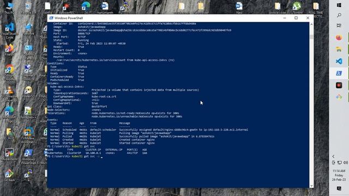This screenshot has width=349, height=196.
Task: Select the Visual Studio Code desktop shortcut
Action: 9,30
